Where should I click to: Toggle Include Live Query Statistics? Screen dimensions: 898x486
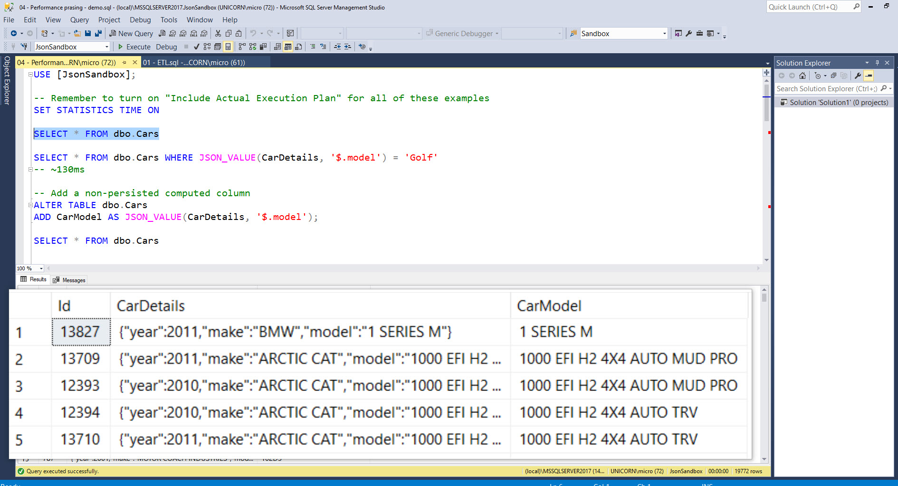pos(252,47)
